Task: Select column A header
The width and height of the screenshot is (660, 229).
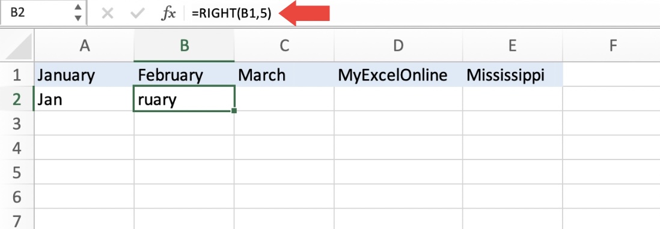Action: (84, 46)
